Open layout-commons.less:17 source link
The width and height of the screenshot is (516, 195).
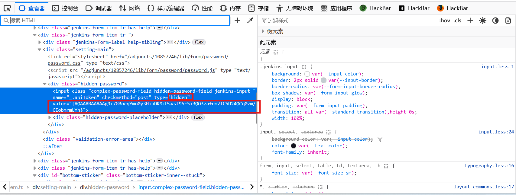click(x=484, y=187)
